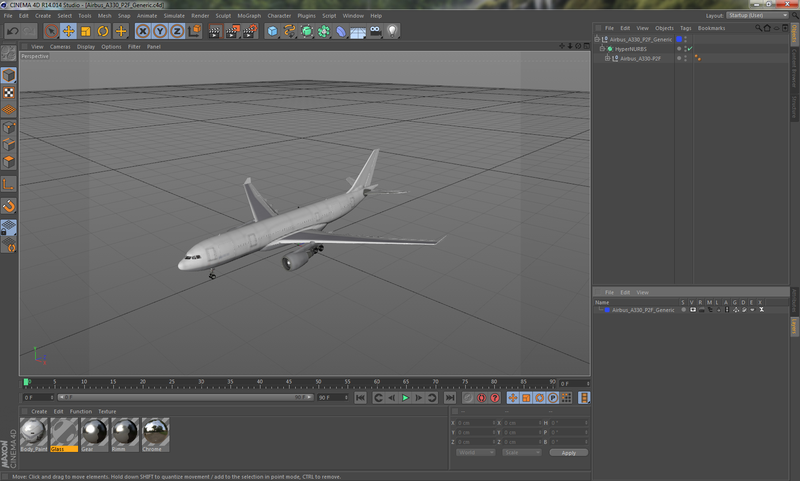Activate the Rotate tool
Image resolution: width=800 pixels, height=481 pixels.
click(x=103, y=31)
